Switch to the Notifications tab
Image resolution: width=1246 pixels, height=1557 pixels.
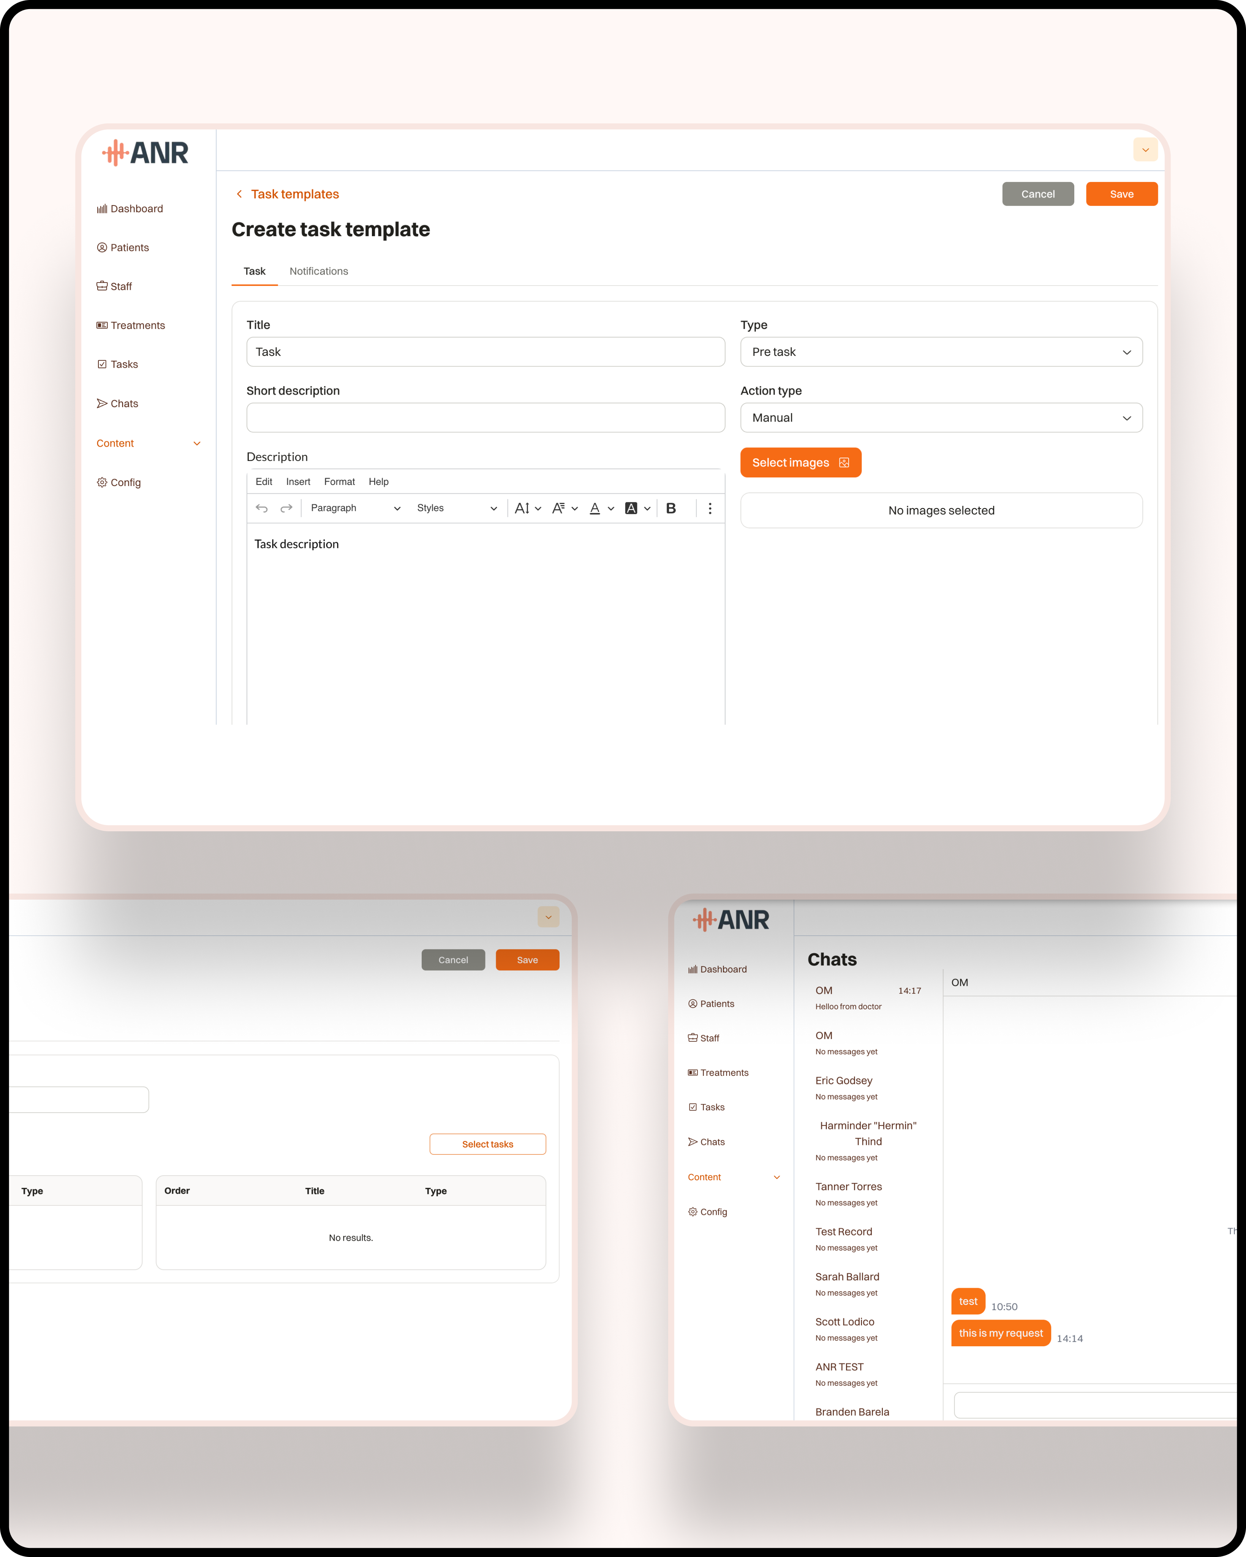319,272
